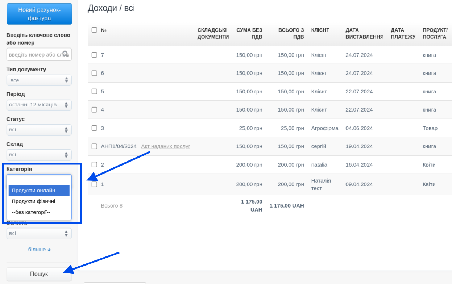
Task: Open the 'Тип документу' dropdown
Action: click(x=39, y=80)
